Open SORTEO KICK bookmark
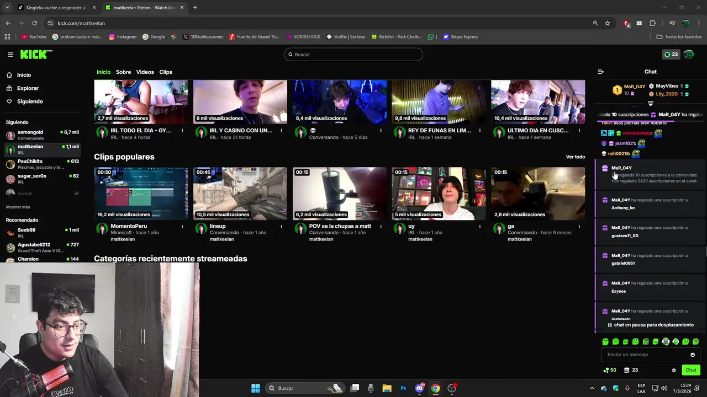 point(303,37)
